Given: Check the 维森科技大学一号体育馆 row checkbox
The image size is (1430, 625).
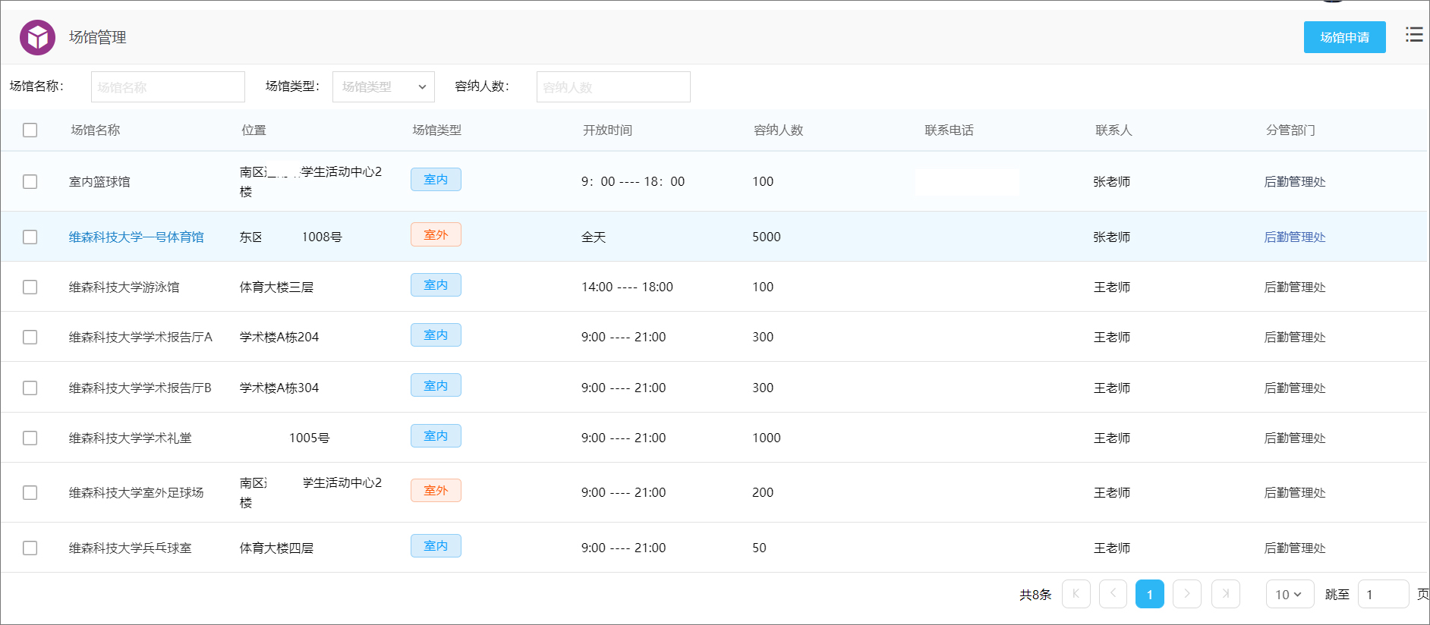Looking at the screenshot, I should (x=30, y=237).
